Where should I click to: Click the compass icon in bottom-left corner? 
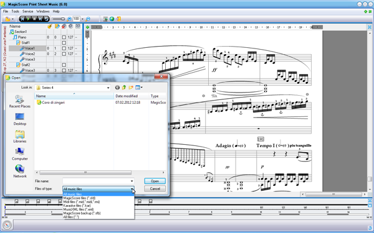pos(7,225)
